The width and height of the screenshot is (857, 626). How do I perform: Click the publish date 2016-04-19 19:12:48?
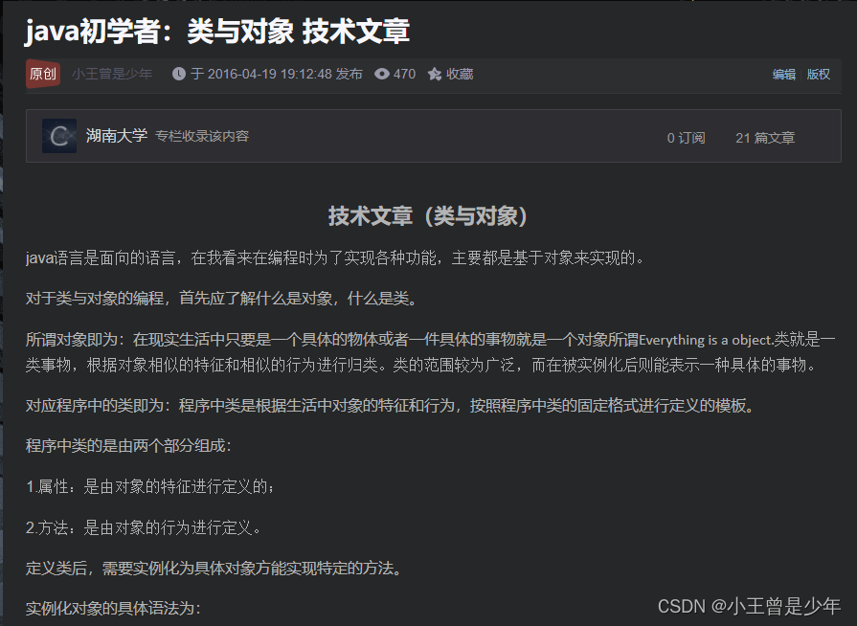pos(269,74)
